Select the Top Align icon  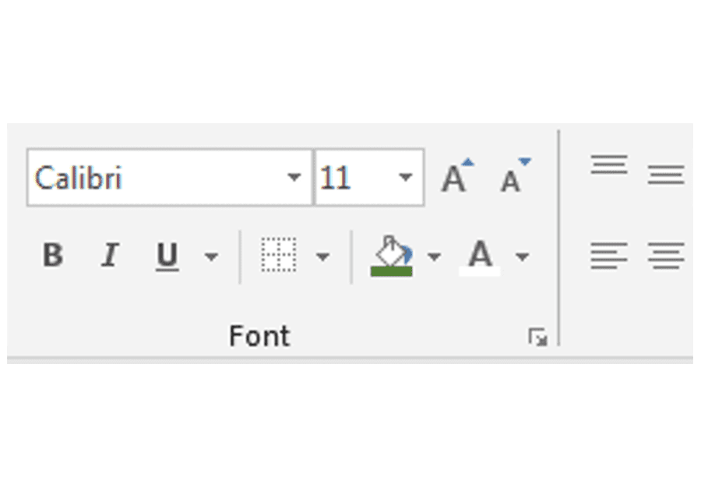[x=609, y=164]
